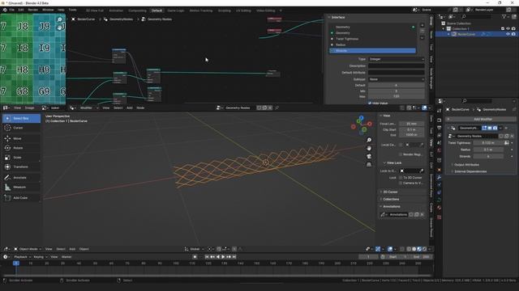
Task: Expand the Output Attributes section
Action: pyautogui.click(x=466, y=164)
